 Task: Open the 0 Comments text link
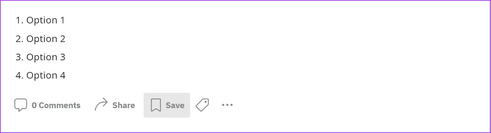(x=56, y=105)
